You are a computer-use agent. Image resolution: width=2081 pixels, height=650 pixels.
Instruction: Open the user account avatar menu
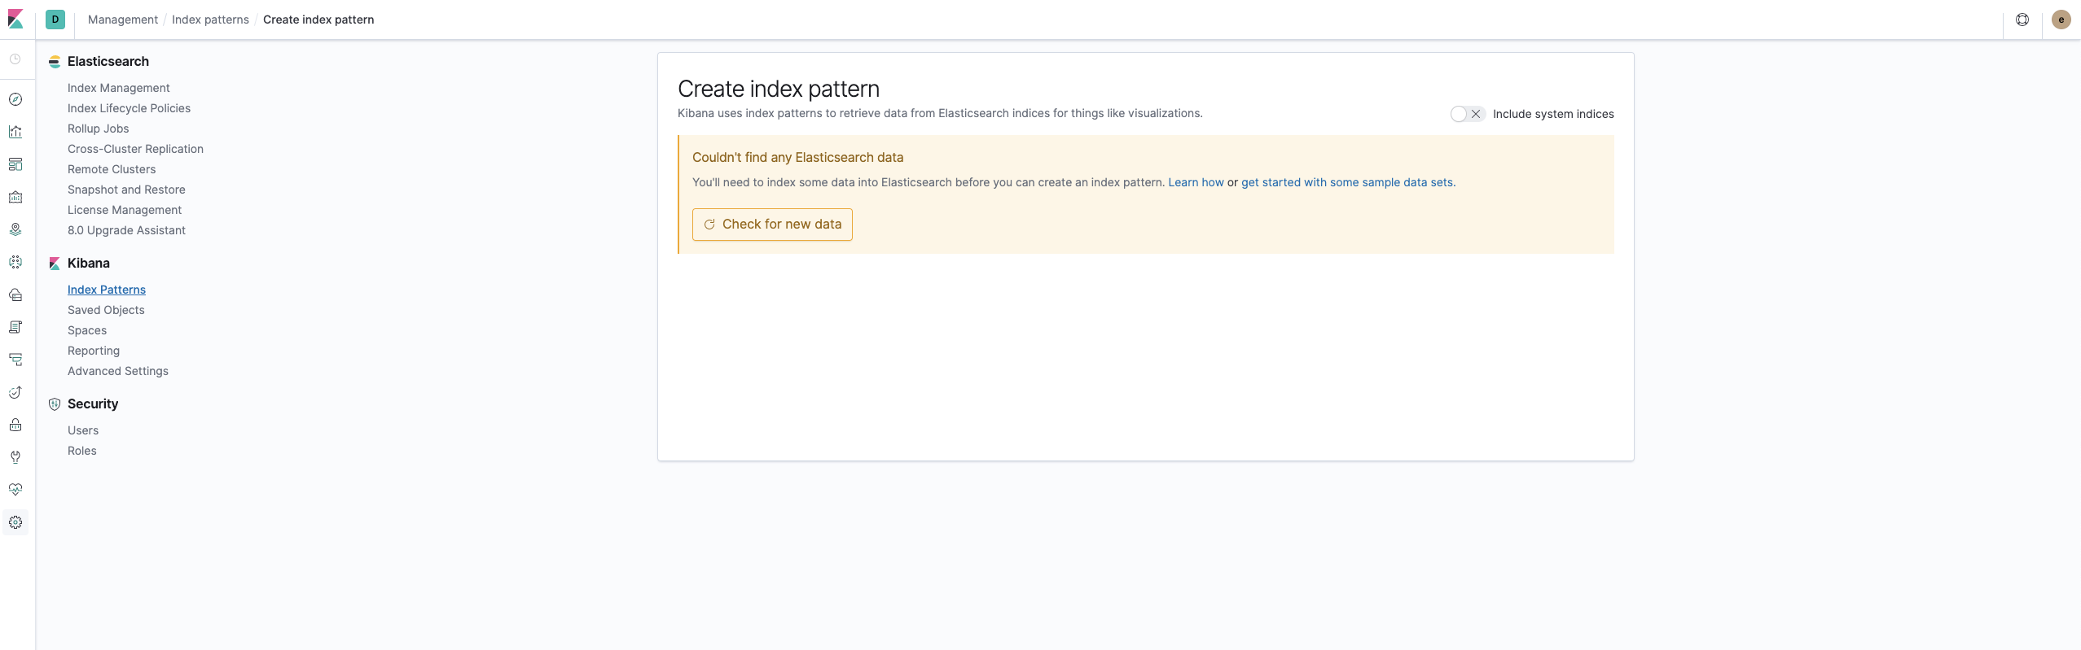2061,20
